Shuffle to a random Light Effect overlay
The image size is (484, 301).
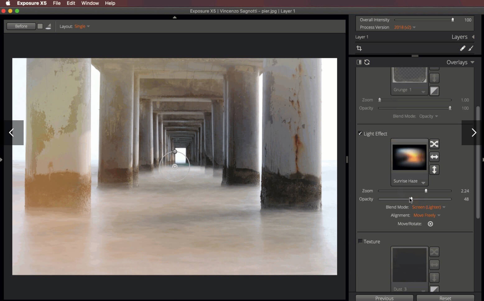(433, 143)
